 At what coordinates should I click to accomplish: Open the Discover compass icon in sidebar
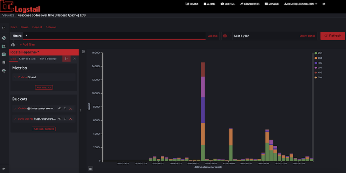4,38
